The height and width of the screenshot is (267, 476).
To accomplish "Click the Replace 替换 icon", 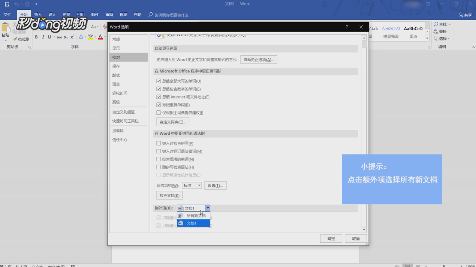I will pos(436,31).
